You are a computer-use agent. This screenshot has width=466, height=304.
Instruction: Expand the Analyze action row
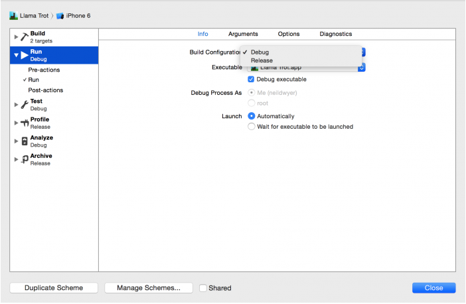[16, 141]
